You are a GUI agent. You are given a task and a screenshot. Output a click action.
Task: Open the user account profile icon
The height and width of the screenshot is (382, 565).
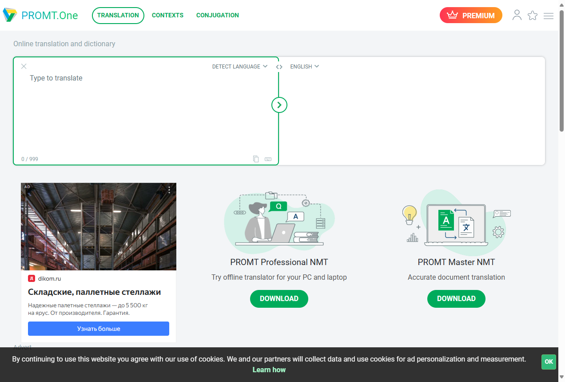pos(517,15)
